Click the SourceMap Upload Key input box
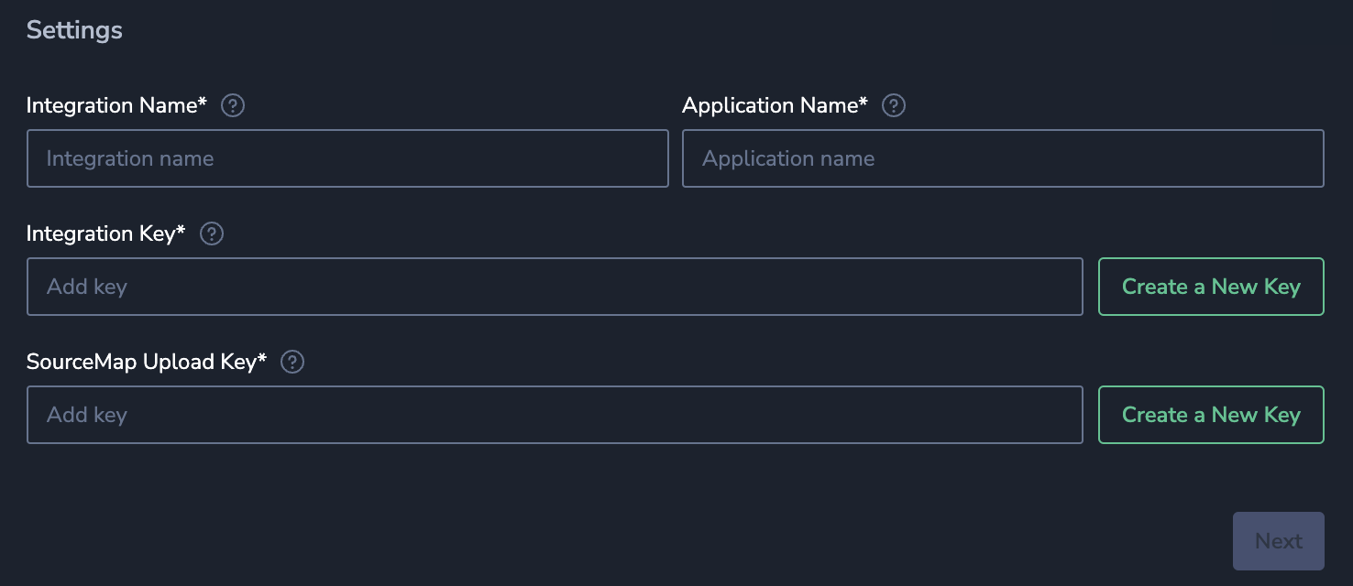Screen dimensions: 1353x586 pyautogui.click(x=555, y=415)
